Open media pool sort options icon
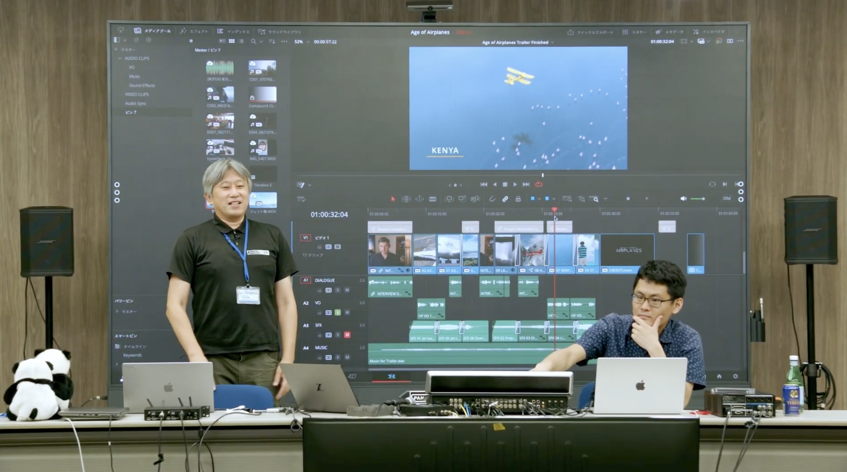This screenshot has width=847, height=472. pyautogui.click(x=272, y=42)
